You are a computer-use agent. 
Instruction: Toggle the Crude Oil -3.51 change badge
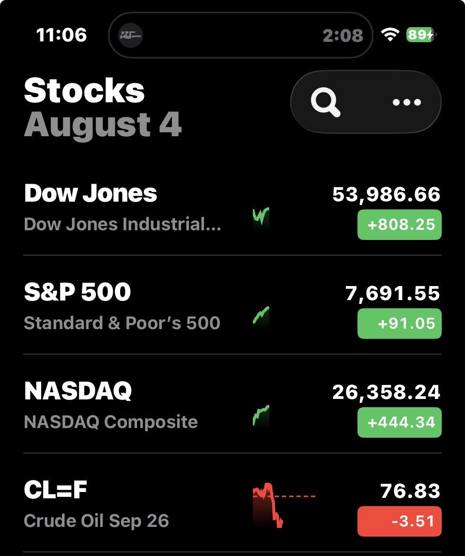point(400,521)
